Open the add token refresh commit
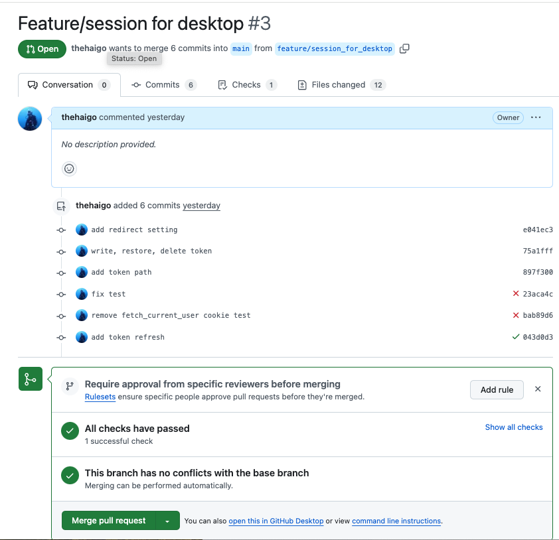 coord(127,337)
